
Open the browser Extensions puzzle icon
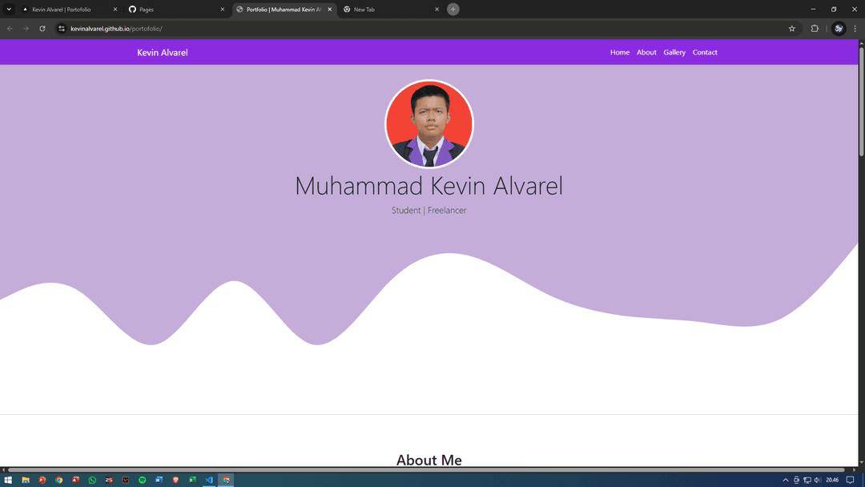(x=815, y=29)
